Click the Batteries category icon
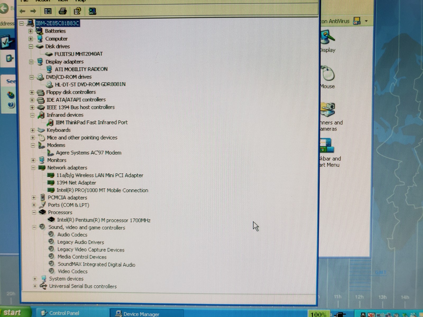423x317 pixels. click(x=39, y=31)
